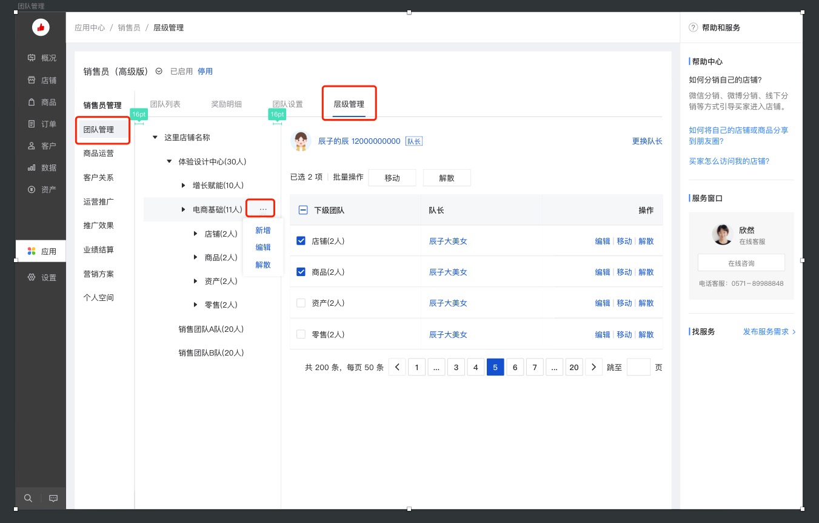
Task: Go to 店铺 shop in sidebar
Action: (32, 80)
